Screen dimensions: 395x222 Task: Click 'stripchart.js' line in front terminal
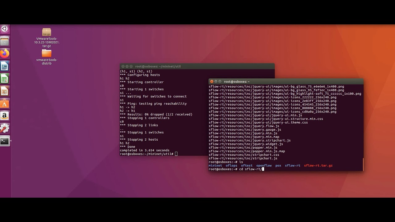pyautogui.click(x=243, y=158)
